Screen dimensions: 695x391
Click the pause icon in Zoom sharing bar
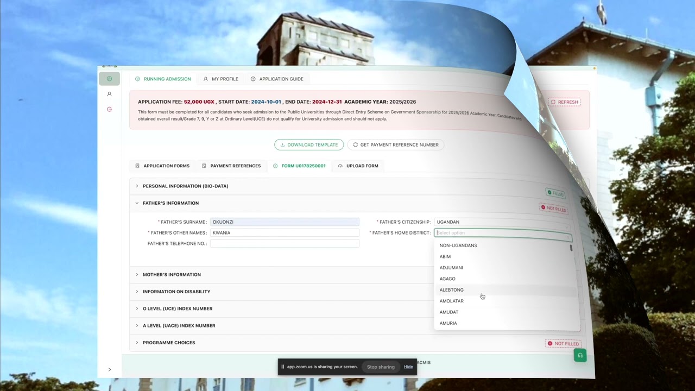(x=282, y=367)
